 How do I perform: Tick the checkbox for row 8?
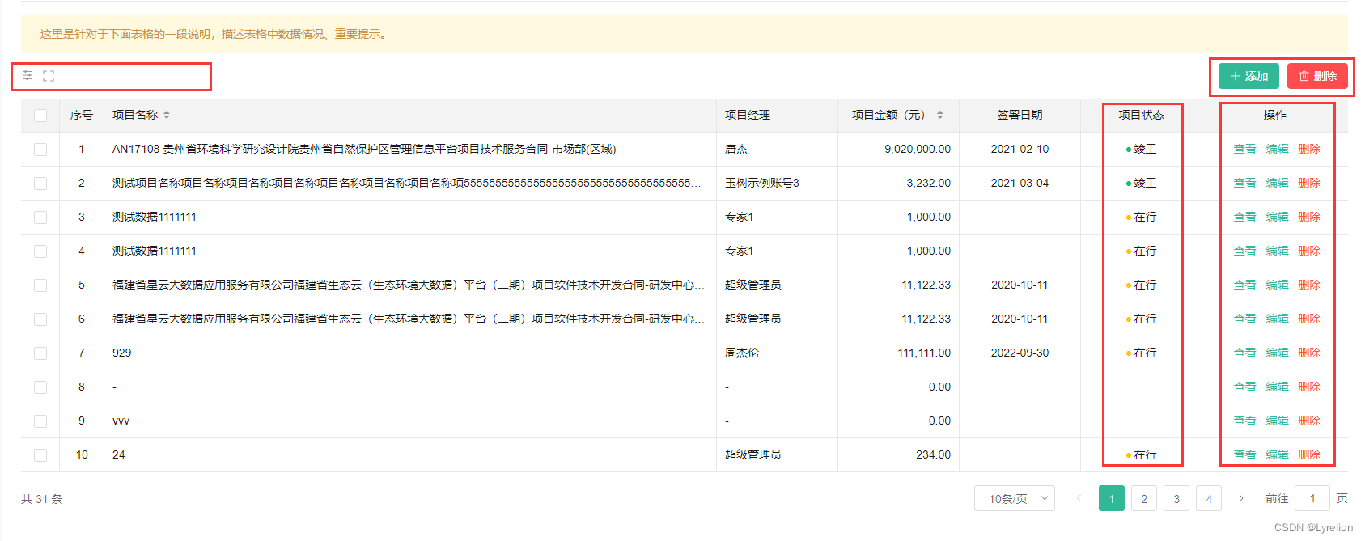point(40,387)
